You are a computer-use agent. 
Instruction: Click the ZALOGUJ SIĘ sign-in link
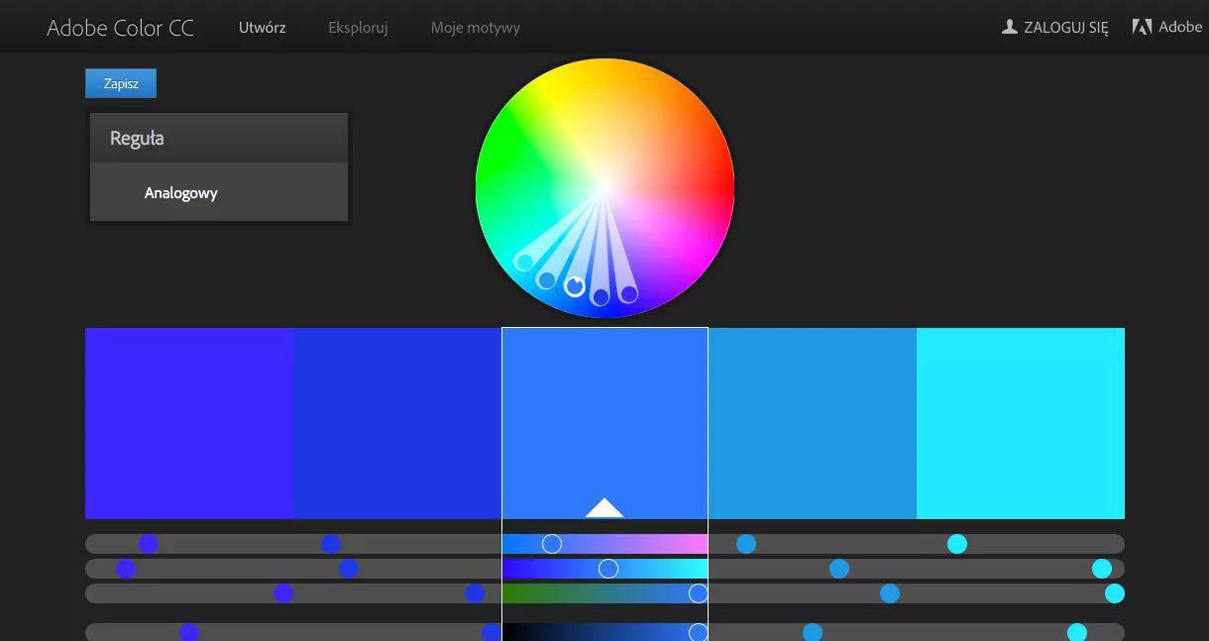(x=1066, y=28)
